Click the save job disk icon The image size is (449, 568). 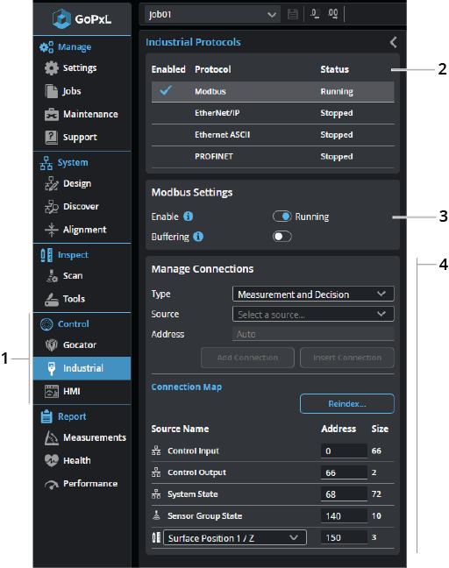pyautogui.click(x=292, y=15)
